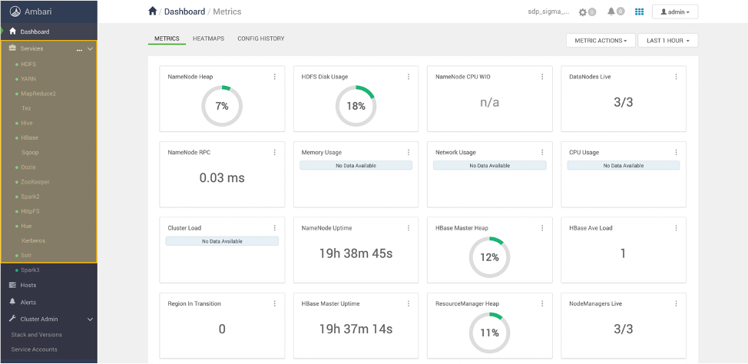Image resolution: width=748 pixels, height=364 pixels.
Task: Open the Hive service
Action: (x=27, y=123)
